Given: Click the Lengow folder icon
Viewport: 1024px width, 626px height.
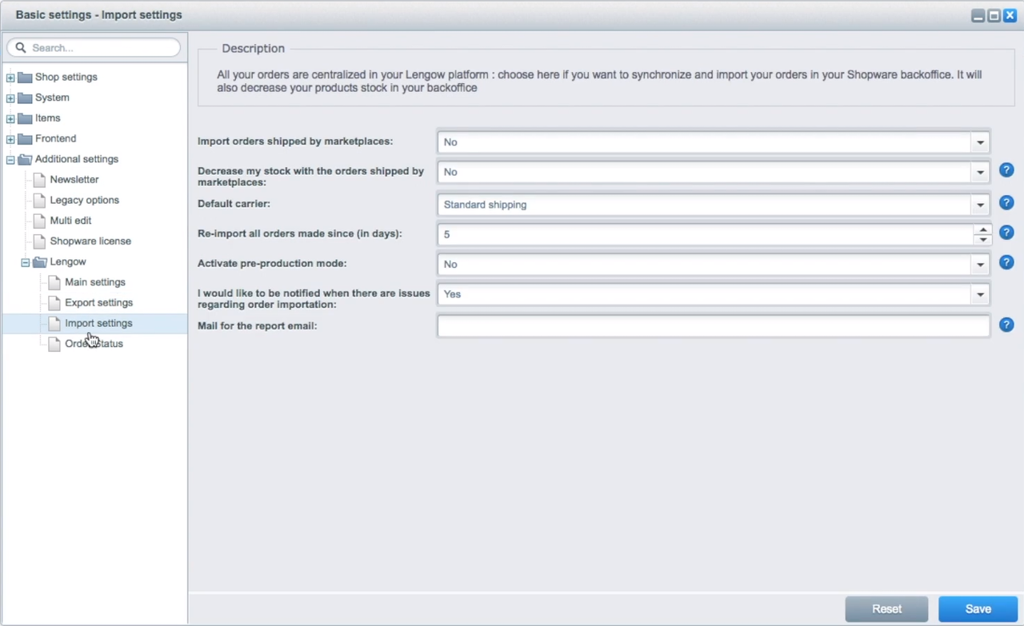Looking at the screenshot, I should [x=39, y=261].
